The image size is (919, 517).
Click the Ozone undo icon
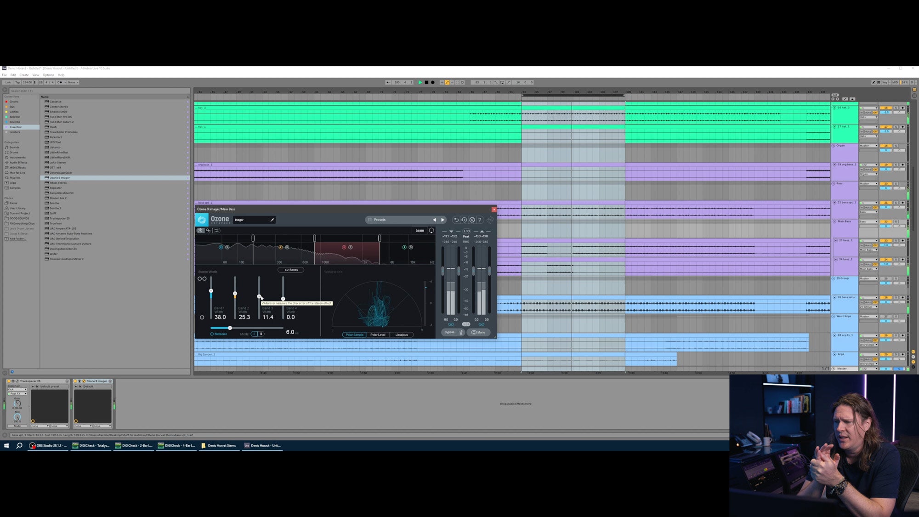456,220
